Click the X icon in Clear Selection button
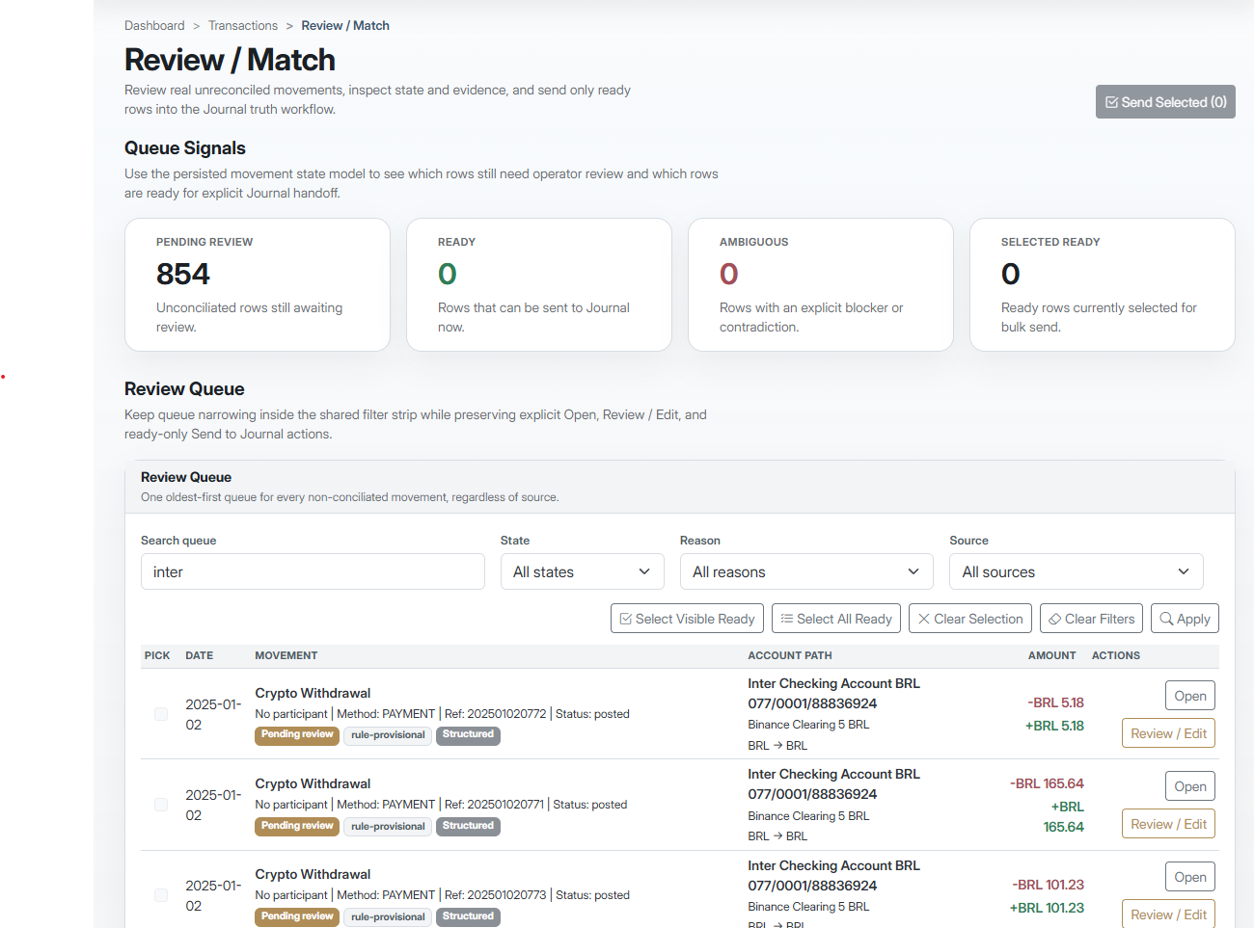 pyautogui.click(x=923, y=618)
